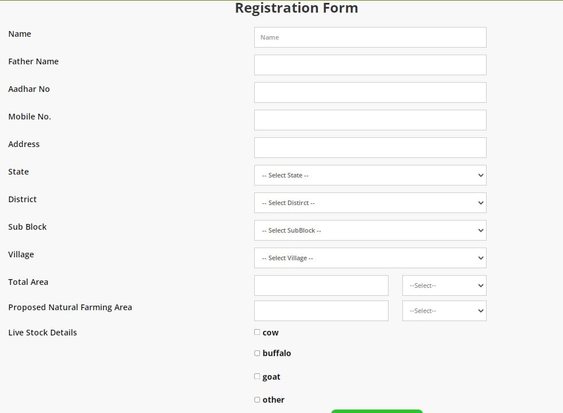This screenshot has width=563, height=413.
Task: Click the Total Area number field
Action: pos(321,285)
